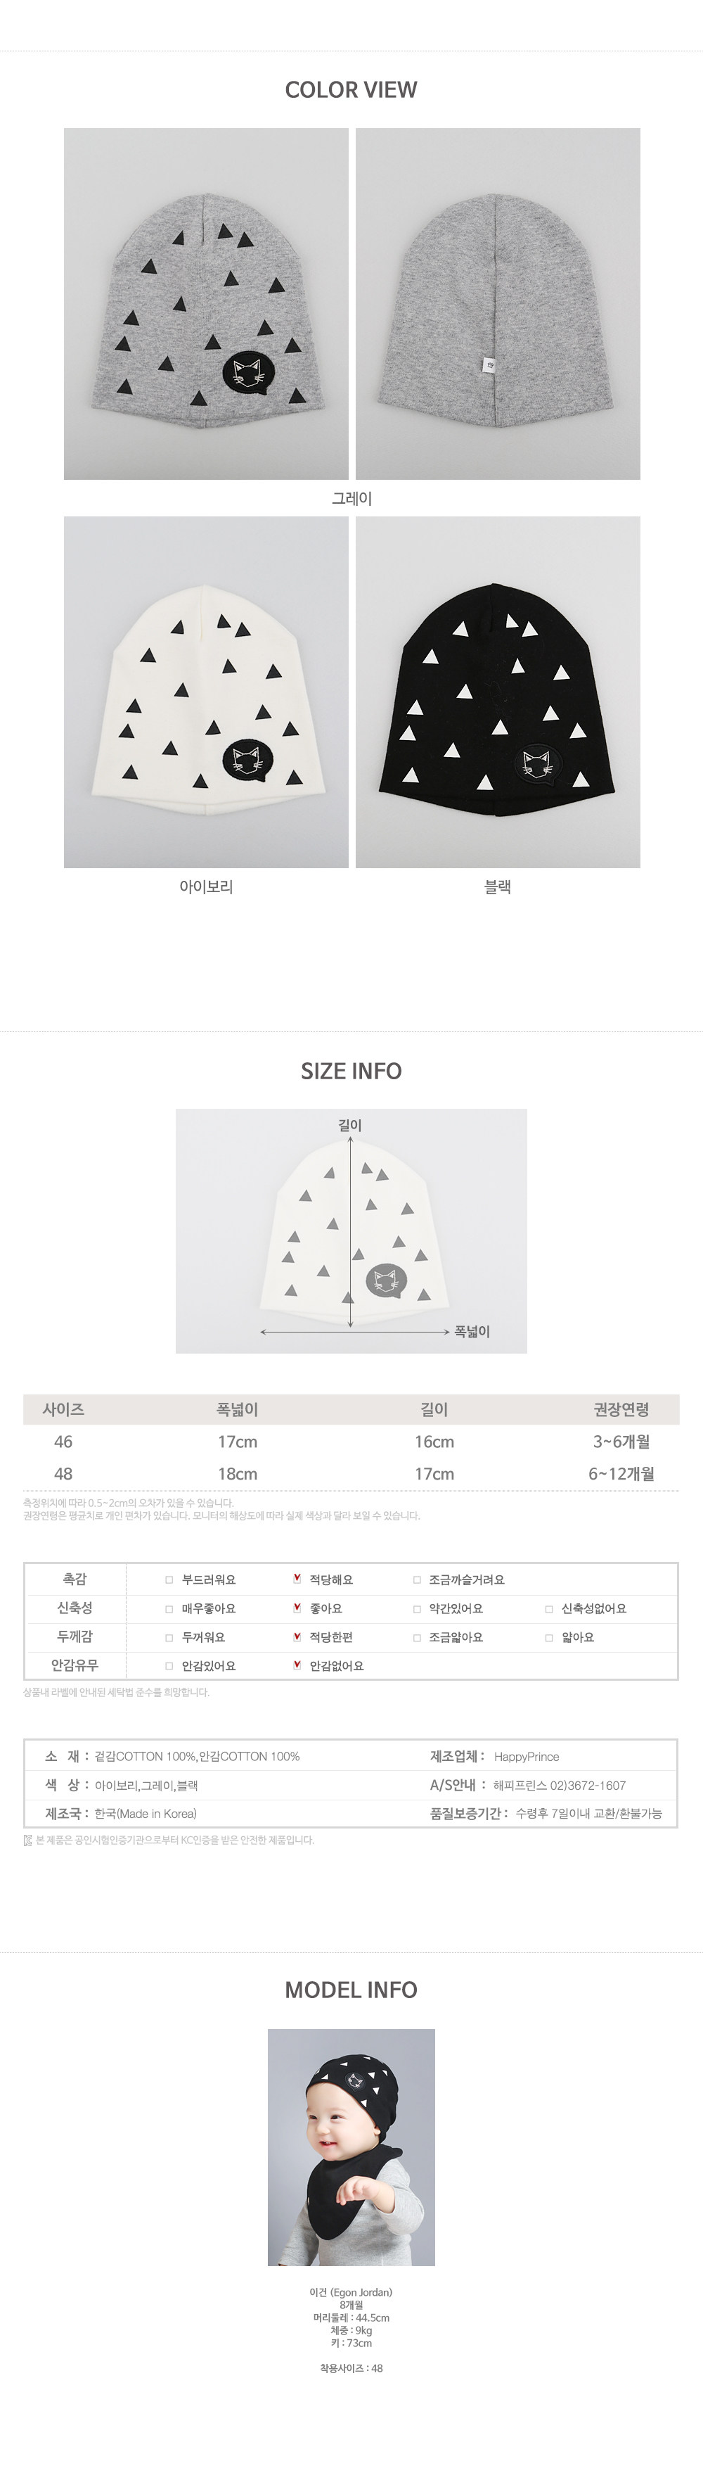Check the 부드러워요 checkbox
Image resolution: width=703 pixels, height=2480 pixels.
pos(169,1580)
